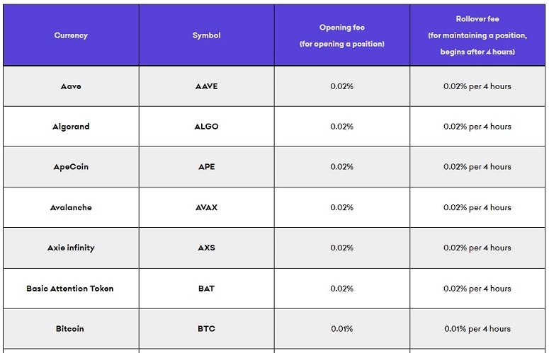
Task: Click the Rollover fee column header
Action: (x=477, y=35)
